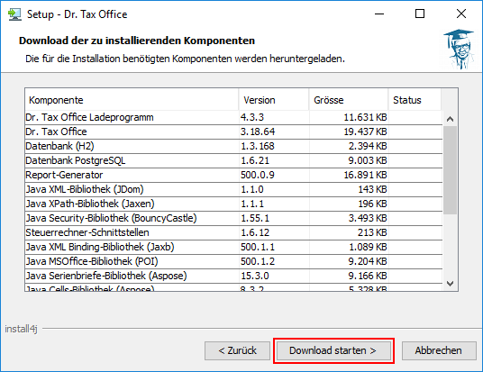Click version 1.6.12 cell

pyautogui.click(x=274, y=232)
